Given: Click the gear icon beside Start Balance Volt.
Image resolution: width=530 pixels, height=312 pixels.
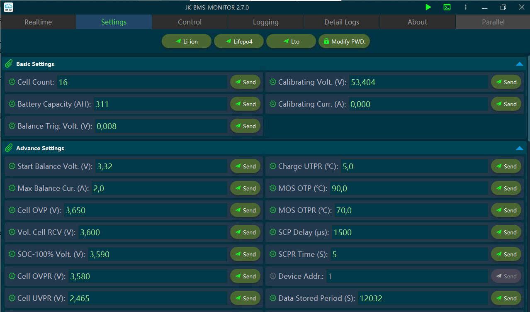Looking at the screenshot, I should pyautogui.click(x=12, y=166).
